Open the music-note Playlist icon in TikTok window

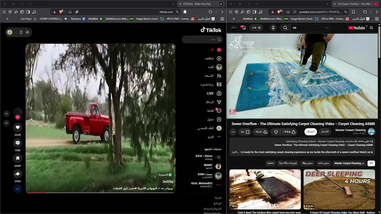tap(34, 12)
